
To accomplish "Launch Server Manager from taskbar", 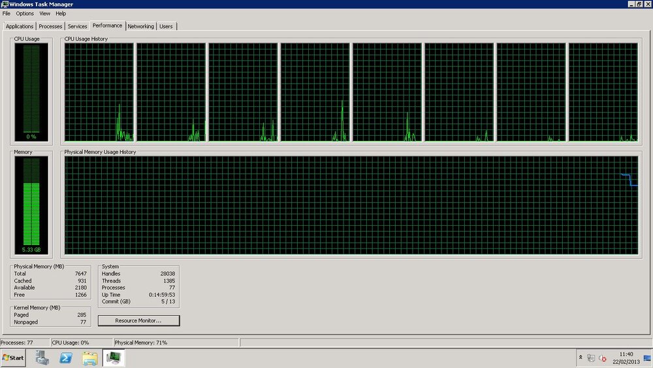I will (42, 358).
